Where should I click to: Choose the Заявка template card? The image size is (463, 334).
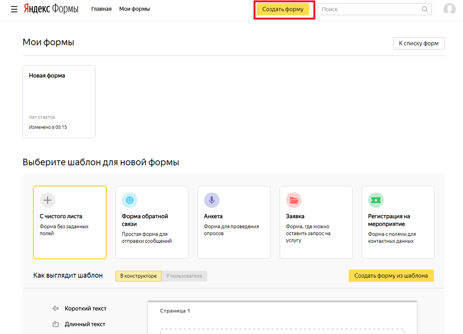pos(316,222)
